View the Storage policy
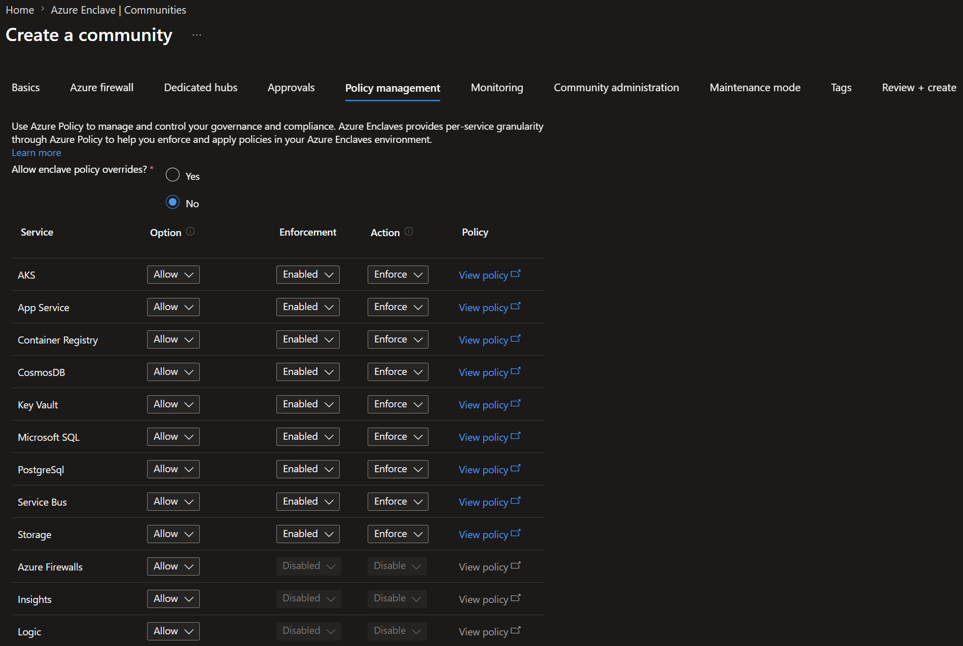 (x=489, y=534)
